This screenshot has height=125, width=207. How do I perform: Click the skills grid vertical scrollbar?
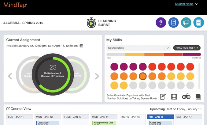pyautogui.click(x=199, y=76)
